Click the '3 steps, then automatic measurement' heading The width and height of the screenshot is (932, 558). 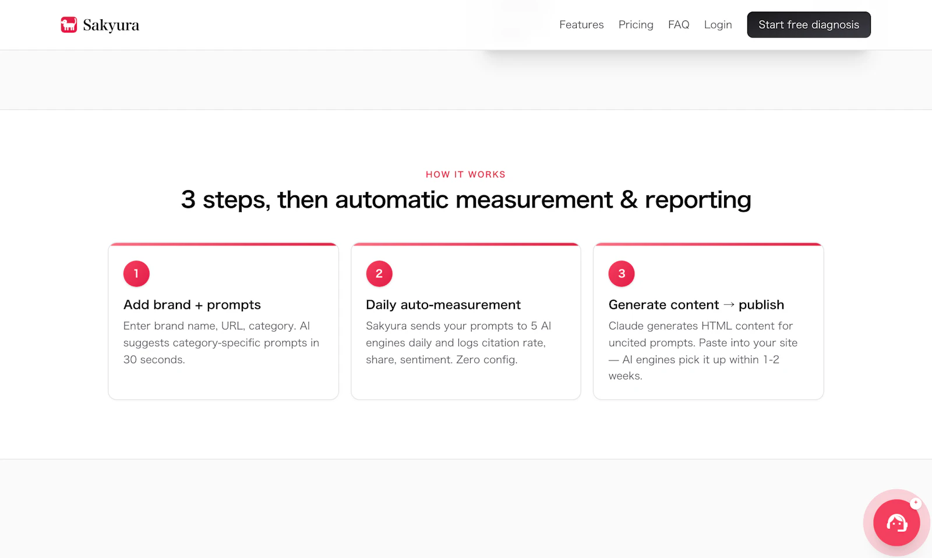[x=466, y=199]
